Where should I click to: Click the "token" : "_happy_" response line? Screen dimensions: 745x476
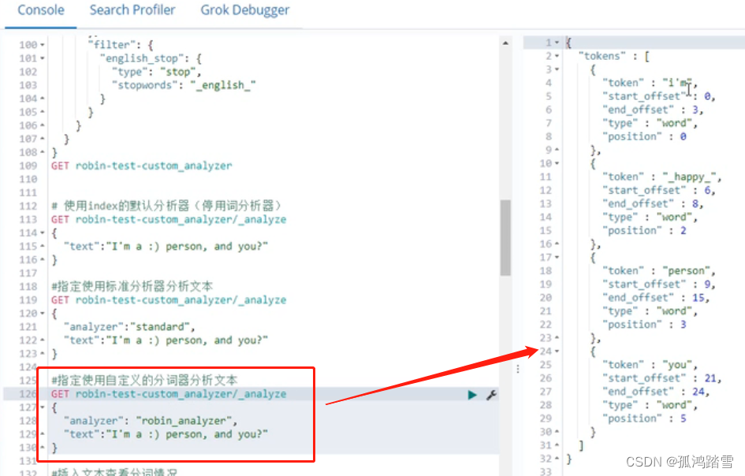click(662, 177)
